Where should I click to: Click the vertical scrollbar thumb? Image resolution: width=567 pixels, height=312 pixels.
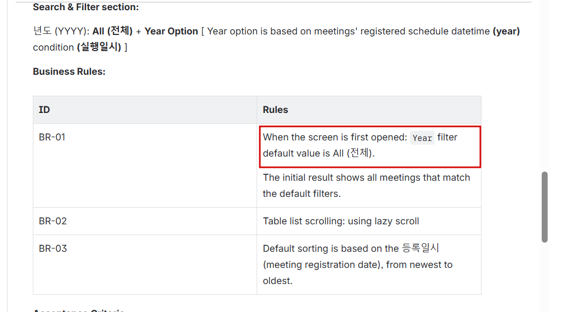tap(544, 207)
